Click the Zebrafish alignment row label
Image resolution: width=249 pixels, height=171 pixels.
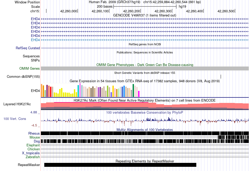(33, 157)
